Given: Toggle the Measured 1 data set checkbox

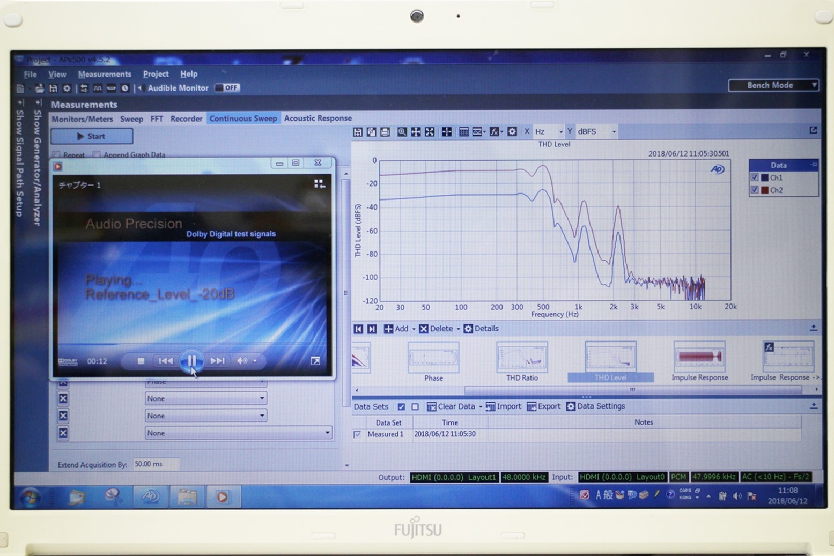Looking at the screenshot, I should coord(358,435).
